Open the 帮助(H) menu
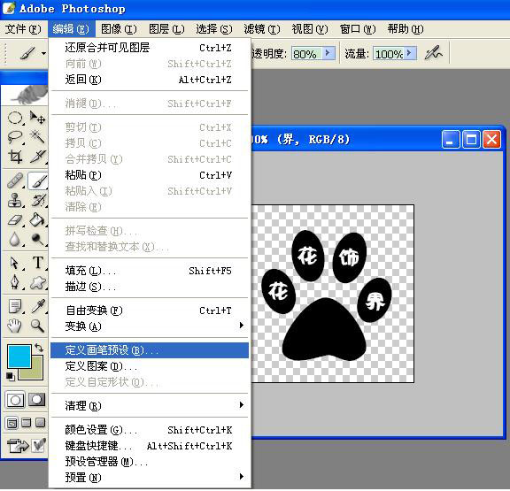510x491 pixels. coord(406,29)
